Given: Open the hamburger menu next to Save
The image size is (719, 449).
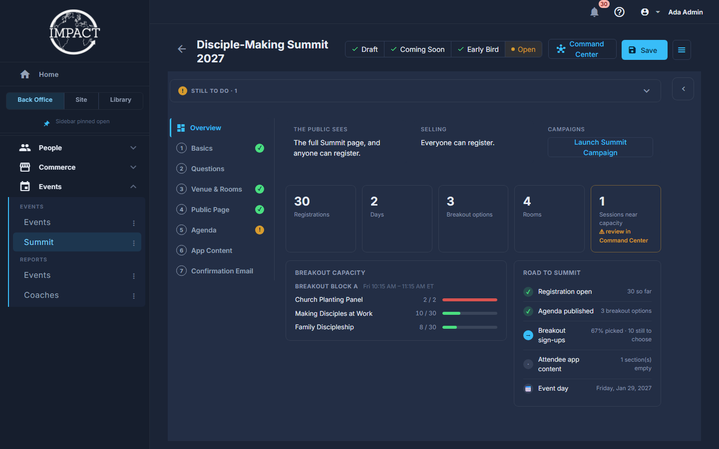Looking at the screenshot, I should (682, 50).
